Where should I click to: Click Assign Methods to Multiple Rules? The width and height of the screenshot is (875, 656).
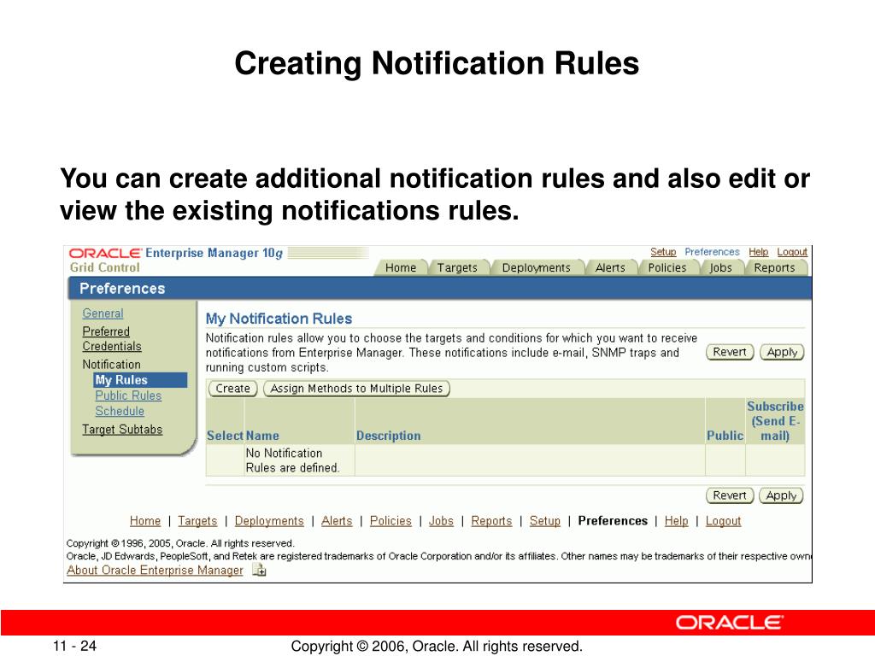(356, 389)
